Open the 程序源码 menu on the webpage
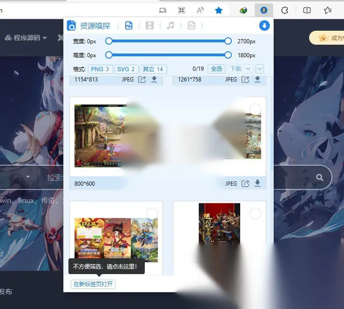344x309 pixels. click(26, 38)
